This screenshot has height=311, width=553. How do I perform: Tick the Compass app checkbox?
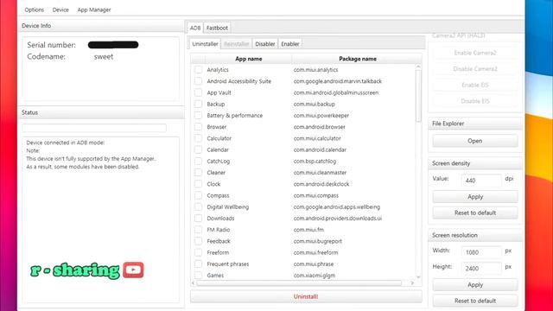pyautogui.click(x=198, y=195)
